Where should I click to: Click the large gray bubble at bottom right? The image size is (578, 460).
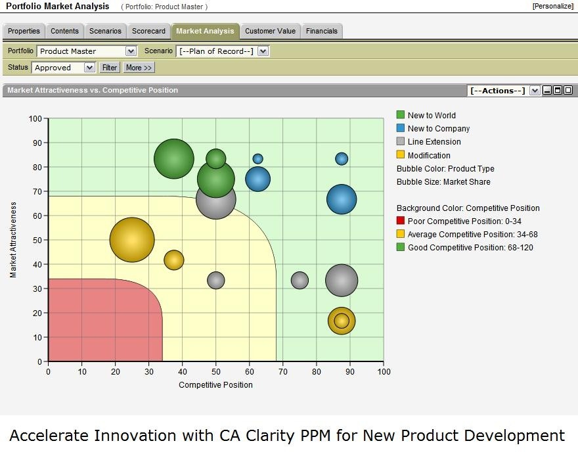pos(342,281)
